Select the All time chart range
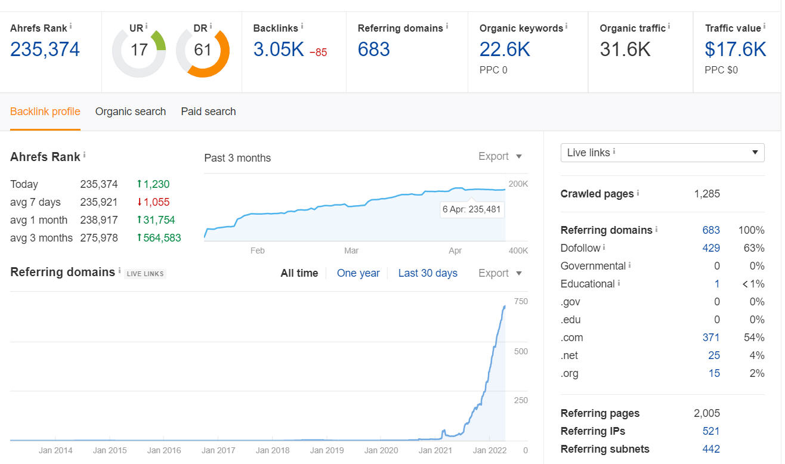 pyautogui.click(x=299, y=273)
